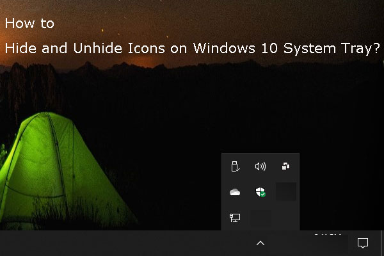This screenshot has height=256, width=384.
Task: Click the blank slot beside network icon
Action: 260,218
